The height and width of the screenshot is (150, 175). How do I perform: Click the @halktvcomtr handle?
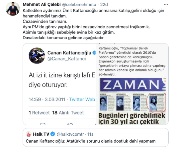pos(70,134)
